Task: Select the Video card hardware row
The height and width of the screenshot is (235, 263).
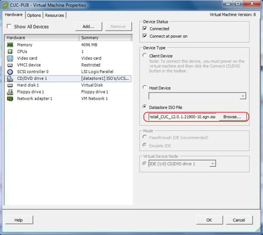Action: tap(68, 58)
